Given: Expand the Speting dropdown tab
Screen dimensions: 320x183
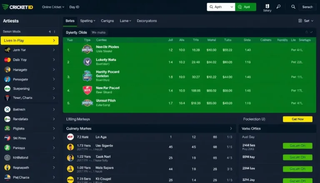Looking at the screenshot, I should click(x=87, y=20).
